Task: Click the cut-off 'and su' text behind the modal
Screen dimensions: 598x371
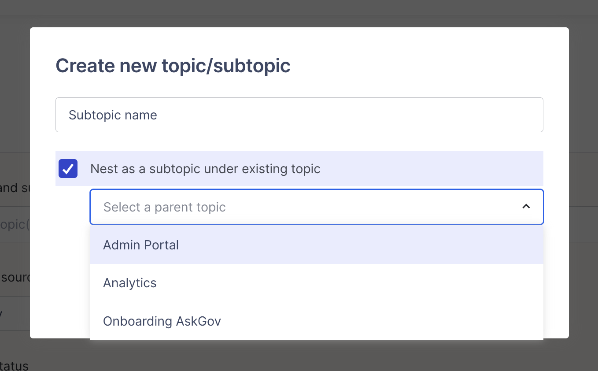Action: (x=15, y=188)
